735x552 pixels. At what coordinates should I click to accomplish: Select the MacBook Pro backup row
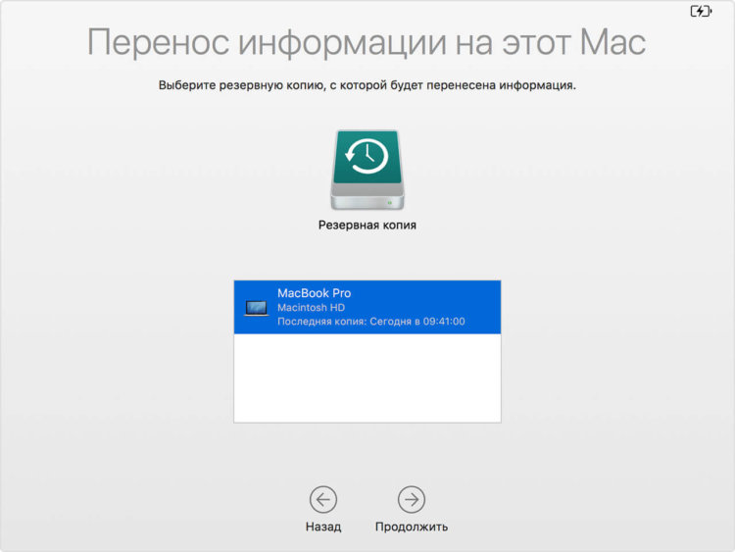(367, 307)
